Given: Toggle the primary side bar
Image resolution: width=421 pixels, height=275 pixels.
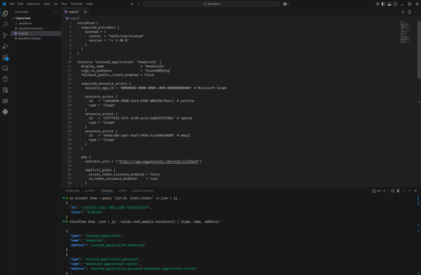Looking at the screenshot, I should (384, 4).
